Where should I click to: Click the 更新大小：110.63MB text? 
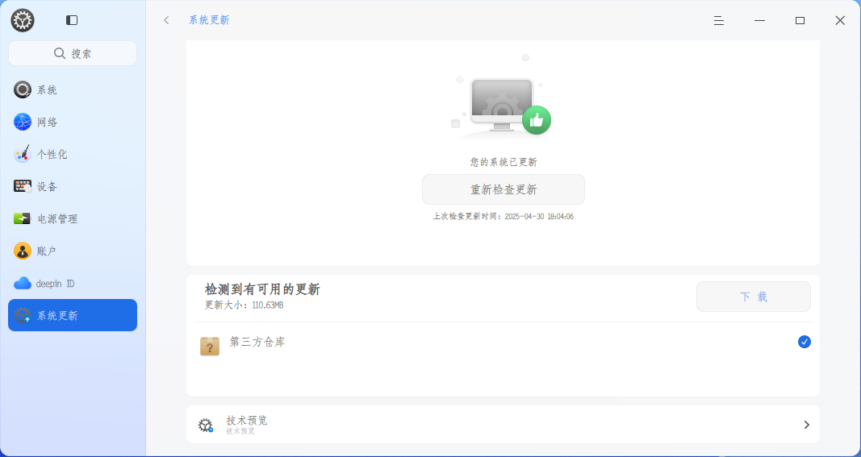(x=244, y=305)
